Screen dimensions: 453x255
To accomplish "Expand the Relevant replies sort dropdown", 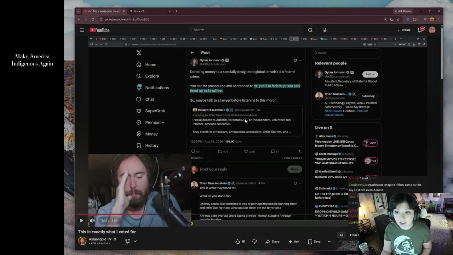I will pos(197,158).
